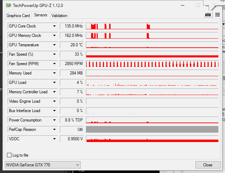The width and height of the screenshot is (225, 173).
Task: Take a screenshot with the camera icon
Action: [208, 15]
